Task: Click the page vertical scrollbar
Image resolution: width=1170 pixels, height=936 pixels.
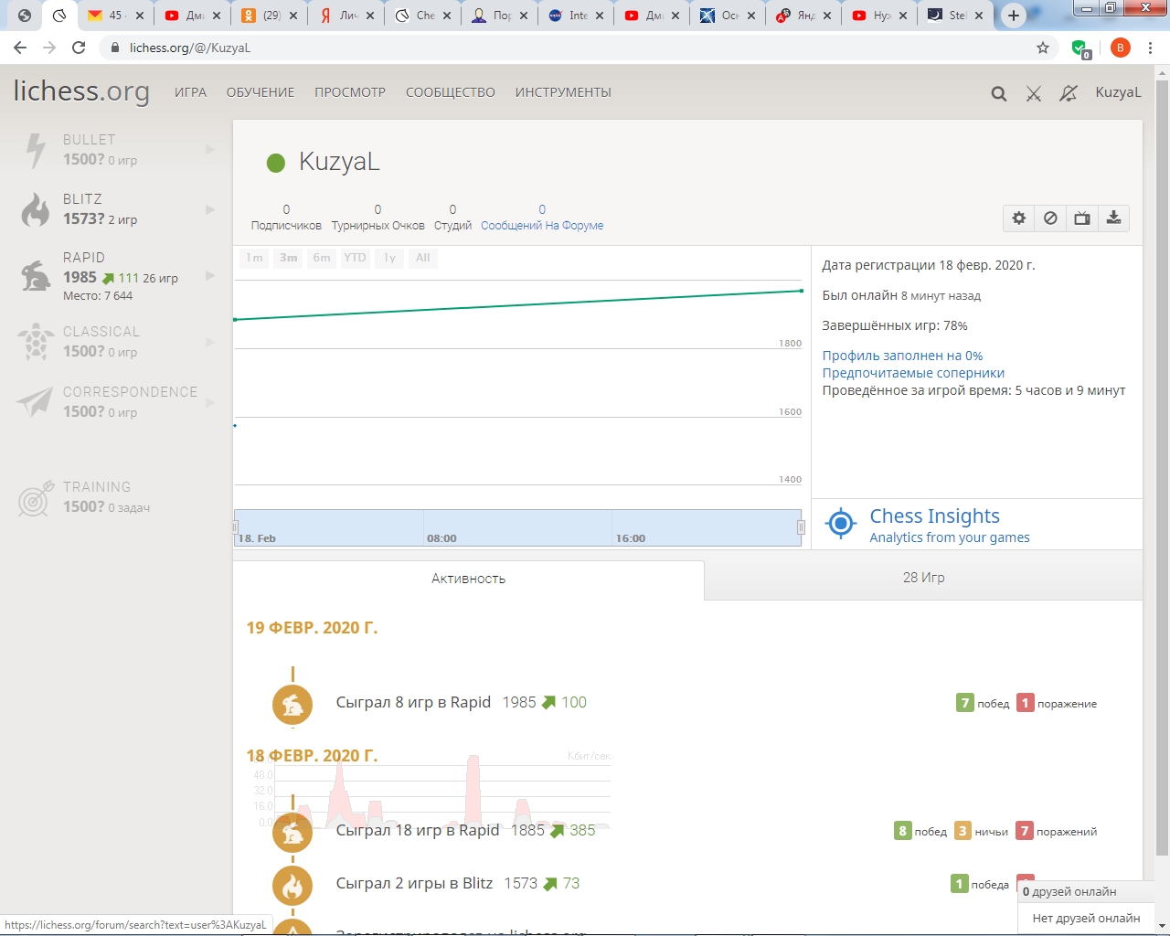Action: tap(1162, 466)
